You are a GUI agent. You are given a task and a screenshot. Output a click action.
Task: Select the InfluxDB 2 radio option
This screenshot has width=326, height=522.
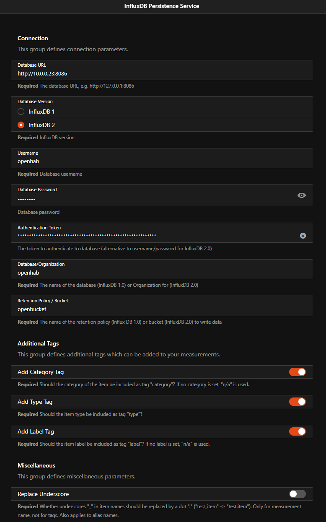point(21,125)
